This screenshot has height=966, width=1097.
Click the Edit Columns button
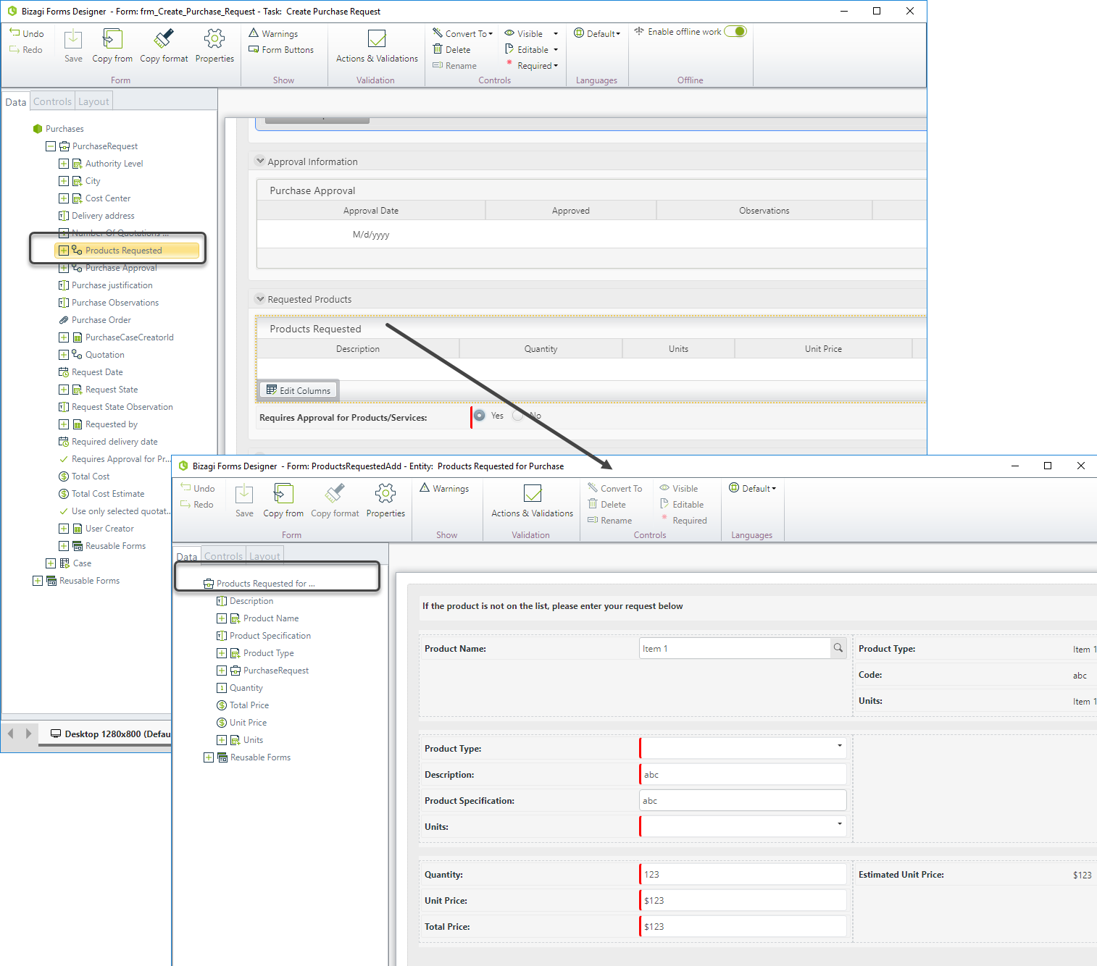point(299,390)
